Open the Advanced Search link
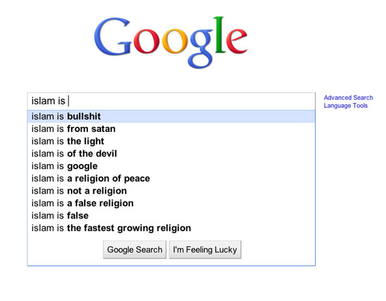 pyautogui.click(x=348, y=98)
